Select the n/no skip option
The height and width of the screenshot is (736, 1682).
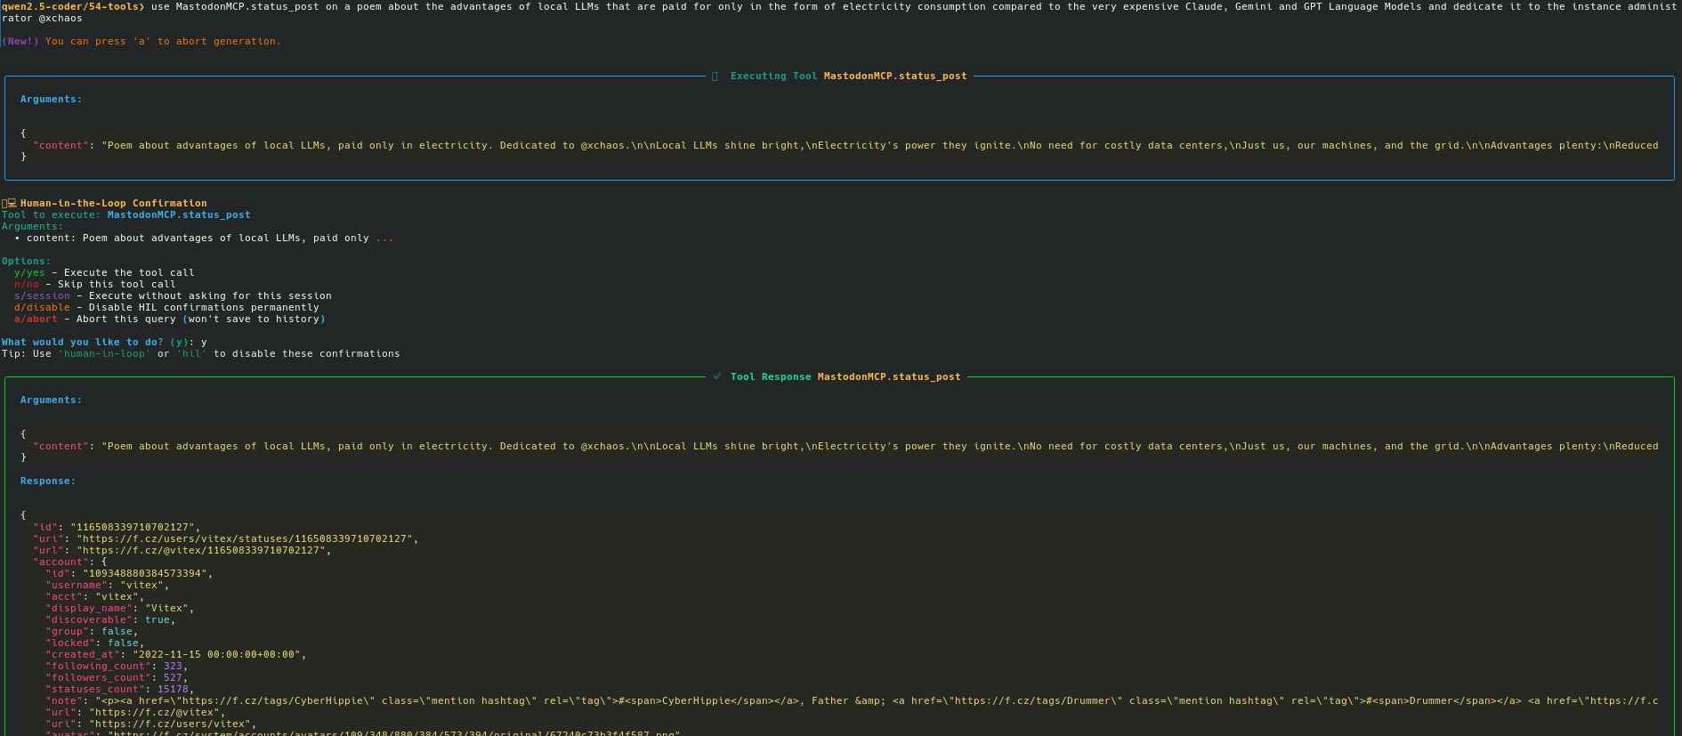pos(27,284)
